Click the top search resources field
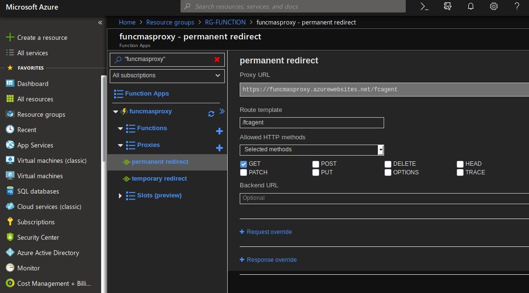 coord(293,6)
